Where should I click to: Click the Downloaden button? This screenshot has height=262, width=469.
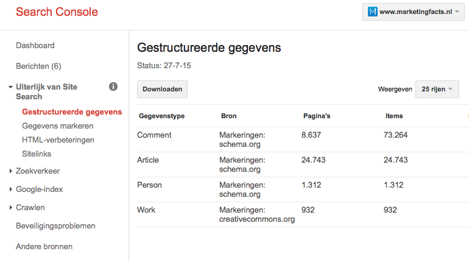(162, 89)
